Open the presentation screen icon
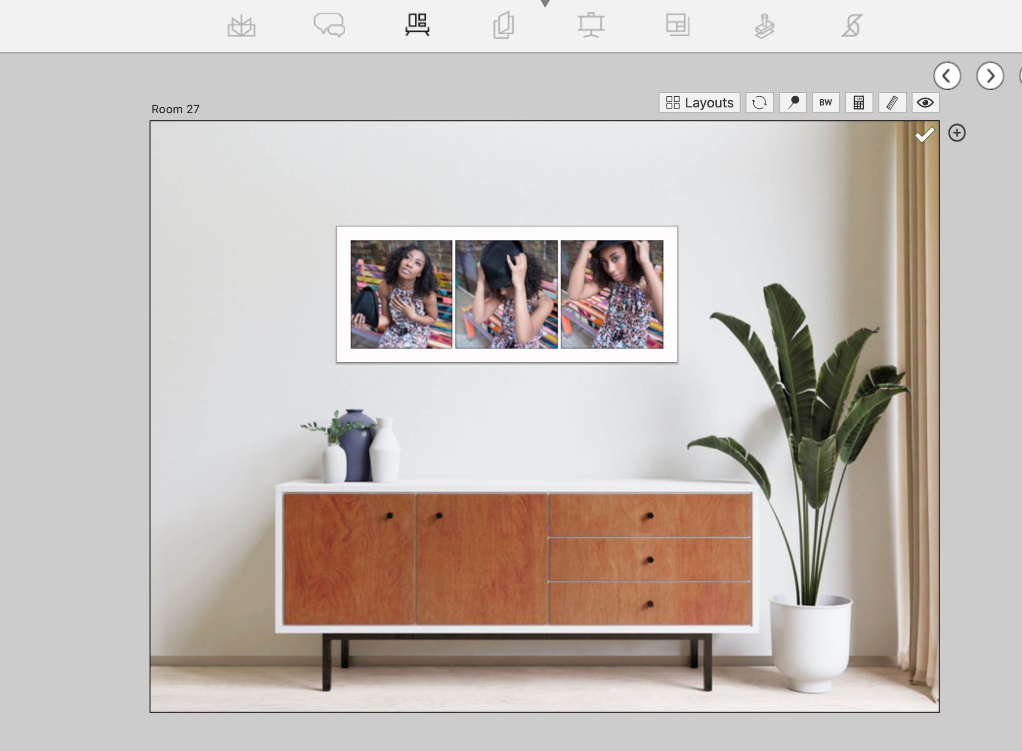The image size is (1022, 751). (x=591, y=25)
